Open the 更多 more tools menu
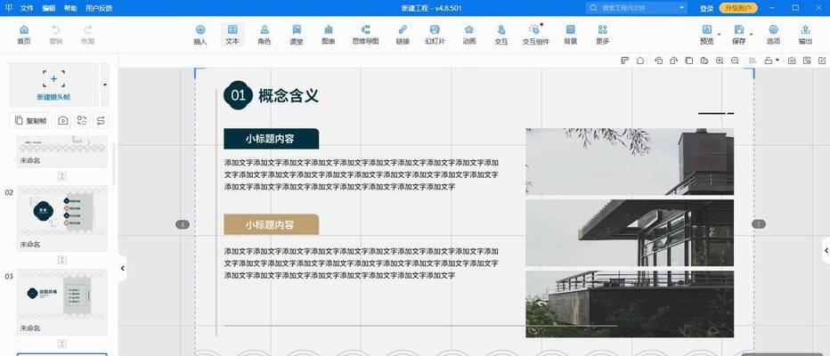830x356 pixels. click(x=602, y=35)
